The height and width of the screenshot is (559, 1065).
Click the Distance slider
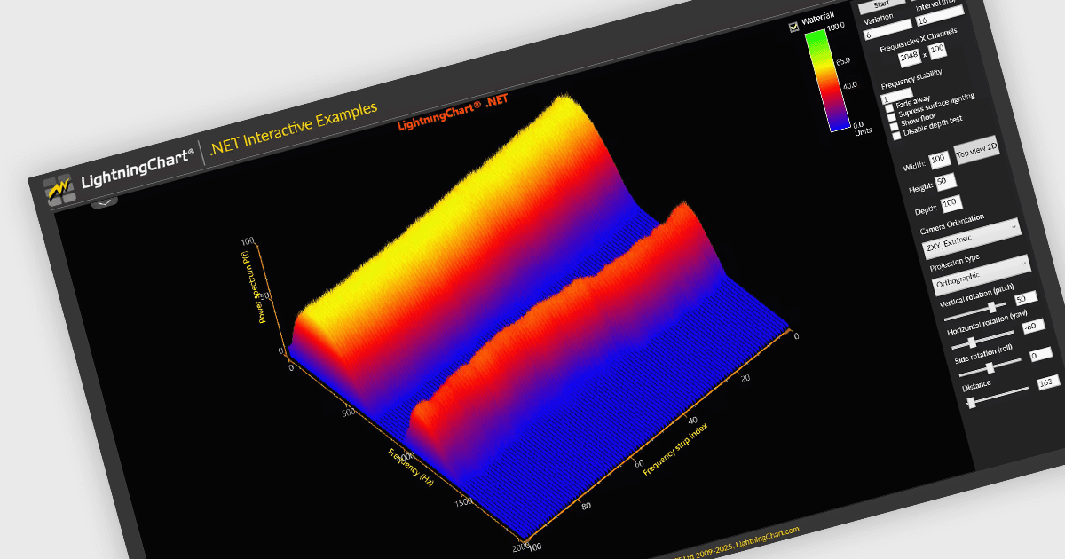pos(998,395)
